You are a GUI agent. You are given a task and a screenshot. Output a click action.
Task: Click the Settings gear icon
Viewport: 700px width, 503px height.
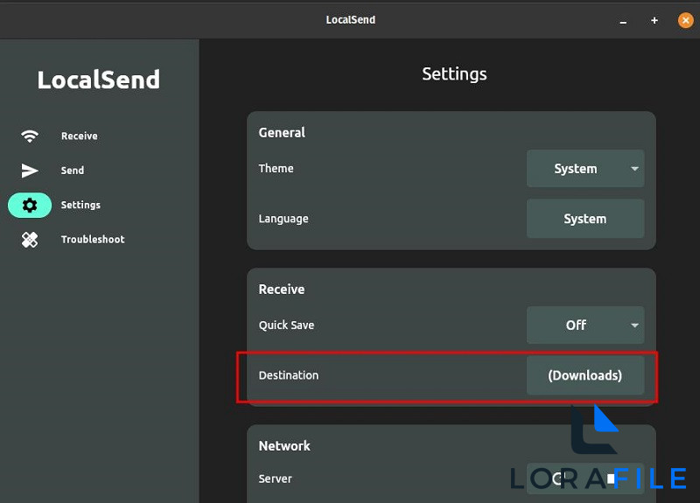(x=30, y=206)
